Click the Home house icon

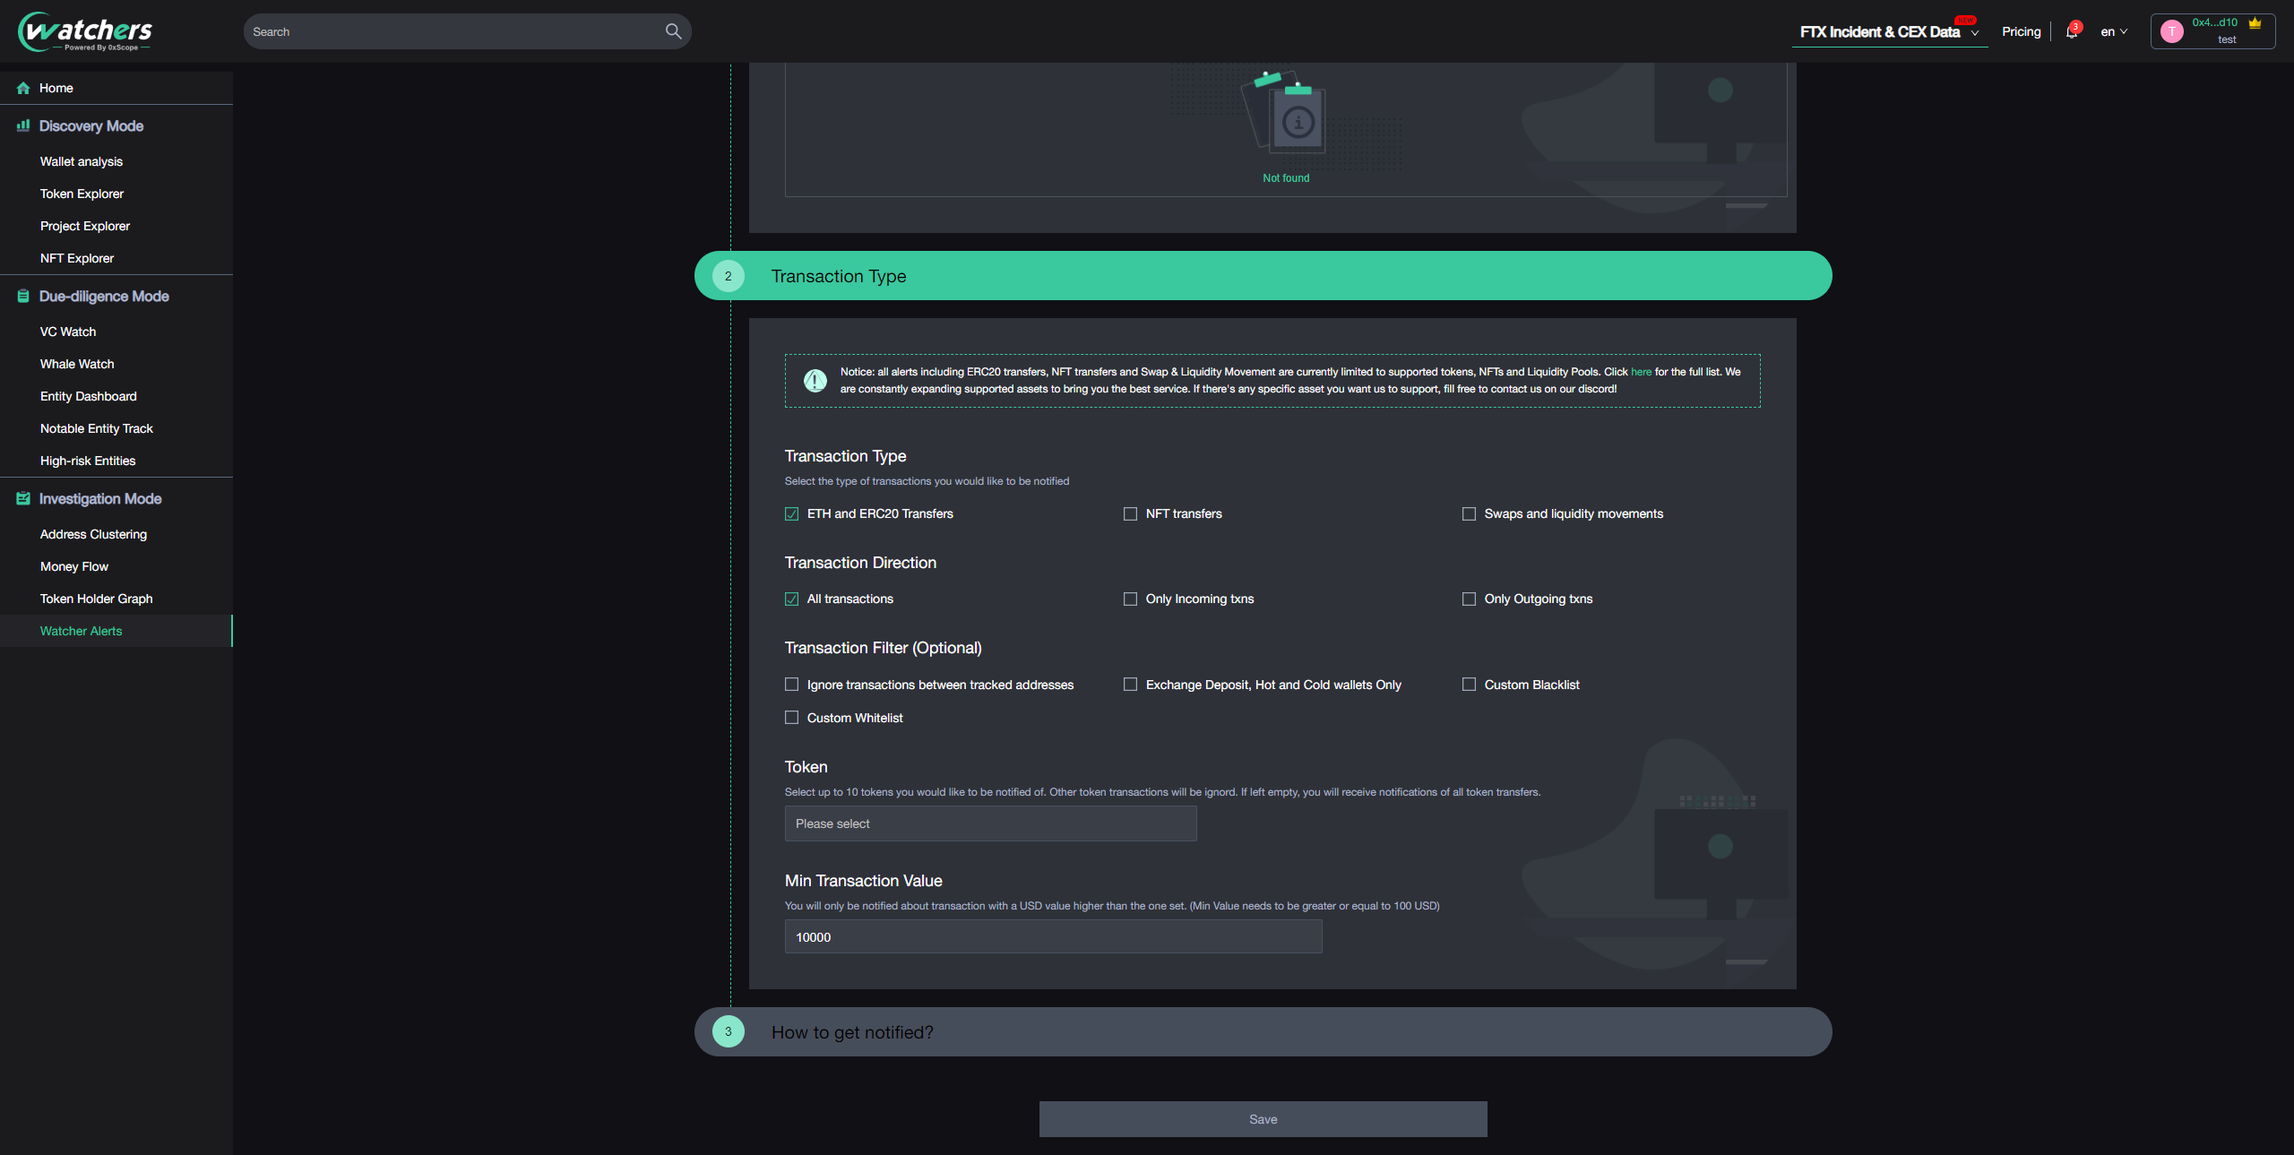[x=23, y=88]
